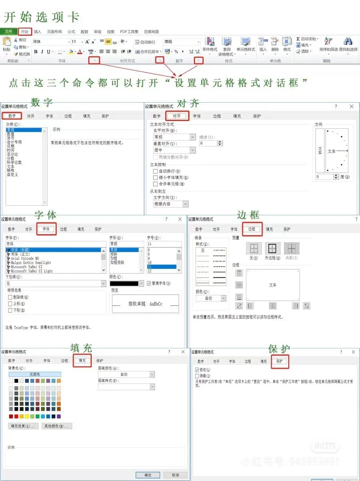
Task: Enable the 下标(B) subscript checkbox
Action: coord(10,310)
